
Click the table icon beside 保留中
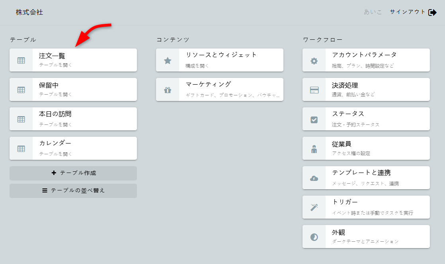[x=21, y=90]
